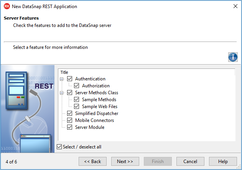Select the Authentication feature label
This screenshot has height=170, width=242.
click(90, 79)
